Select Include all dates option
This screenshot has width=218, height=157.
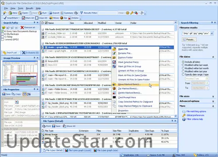(x=183, y=62)
